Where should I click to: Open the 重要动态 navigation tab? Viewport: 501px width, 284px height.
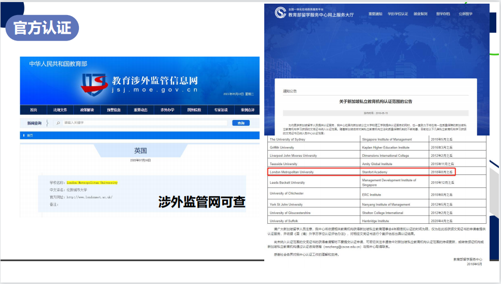pyautogui.click(x=141, y=110)
